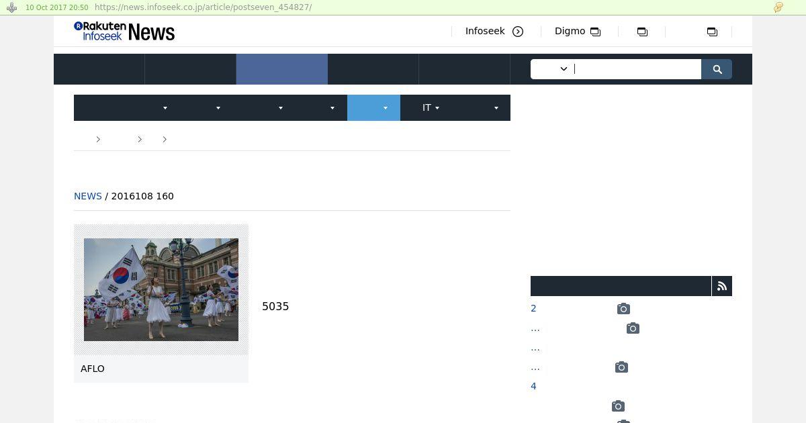Open the search category dropdown arrow
Viewport: 806px width, 423px height.
[x=564, y=69]
